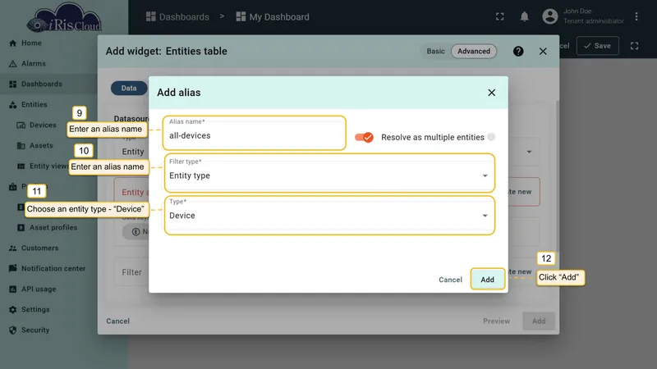Open Customers in the sidebar menu
Screen dimensions: 657x369
click(39, 248)
